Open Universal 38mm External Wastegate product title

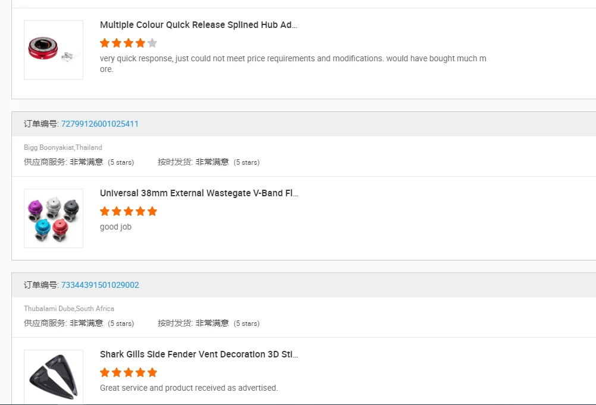199,193
